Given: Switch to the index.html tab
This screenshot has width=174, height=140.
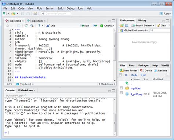Looking at the screenshot, I should click(x=36, y=21).
